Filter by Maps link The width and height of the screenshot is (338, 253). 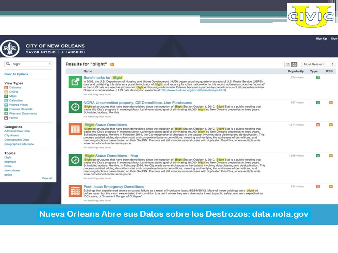coord(13,96)
